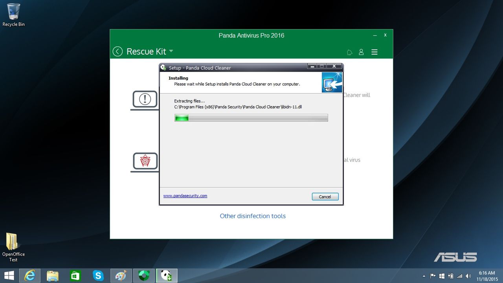This screenshot has width=503, height=283.
Task: Minimize the Panda Cloud Cleaner setup dialog
Action: pos(312,66)
